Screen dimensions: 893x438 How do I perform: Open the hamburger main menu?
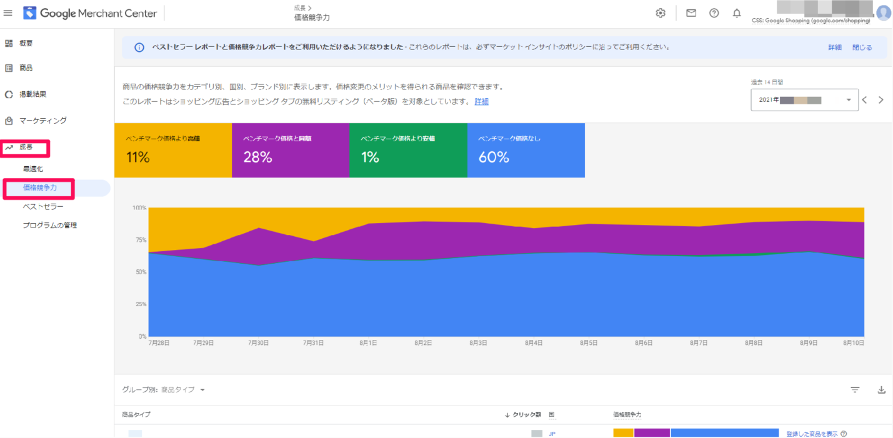(x=8, y=13)
